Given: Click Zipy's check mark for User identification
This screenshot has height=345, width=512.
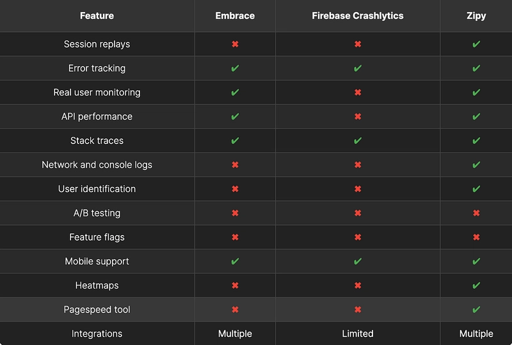Looking at the screenshot, I should click(476, 189).
